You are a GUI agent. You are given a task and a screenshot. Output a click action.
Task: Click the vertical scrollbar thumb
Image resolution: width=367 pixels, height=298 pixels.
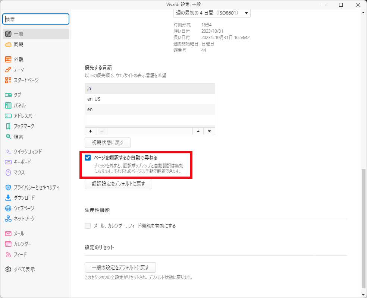tap(363, 229)
